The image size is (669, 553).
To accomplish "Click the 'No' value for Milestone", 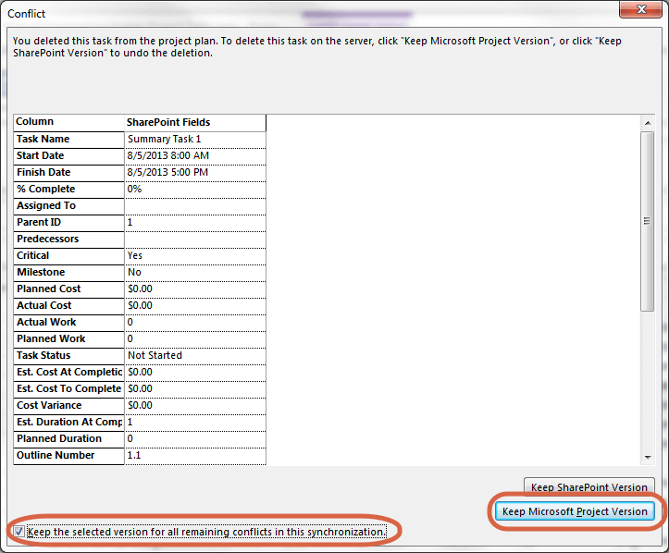I will pyautogui.click(x=134, y=272).
